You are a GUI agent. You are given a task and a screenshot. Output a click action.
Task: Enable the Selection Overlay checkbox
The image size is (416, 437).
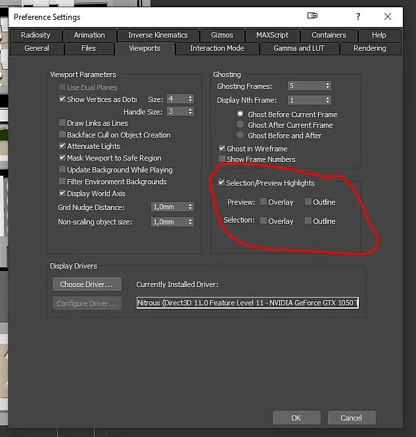(x=264, y=220)
